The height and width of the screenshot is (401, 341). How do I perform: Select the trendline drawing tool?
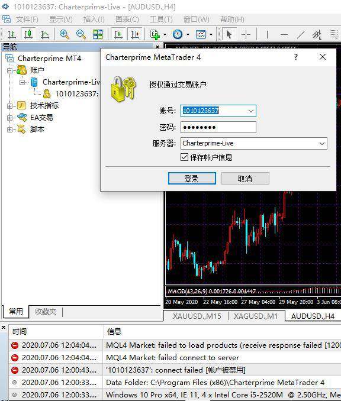click(x=301, y=34)
